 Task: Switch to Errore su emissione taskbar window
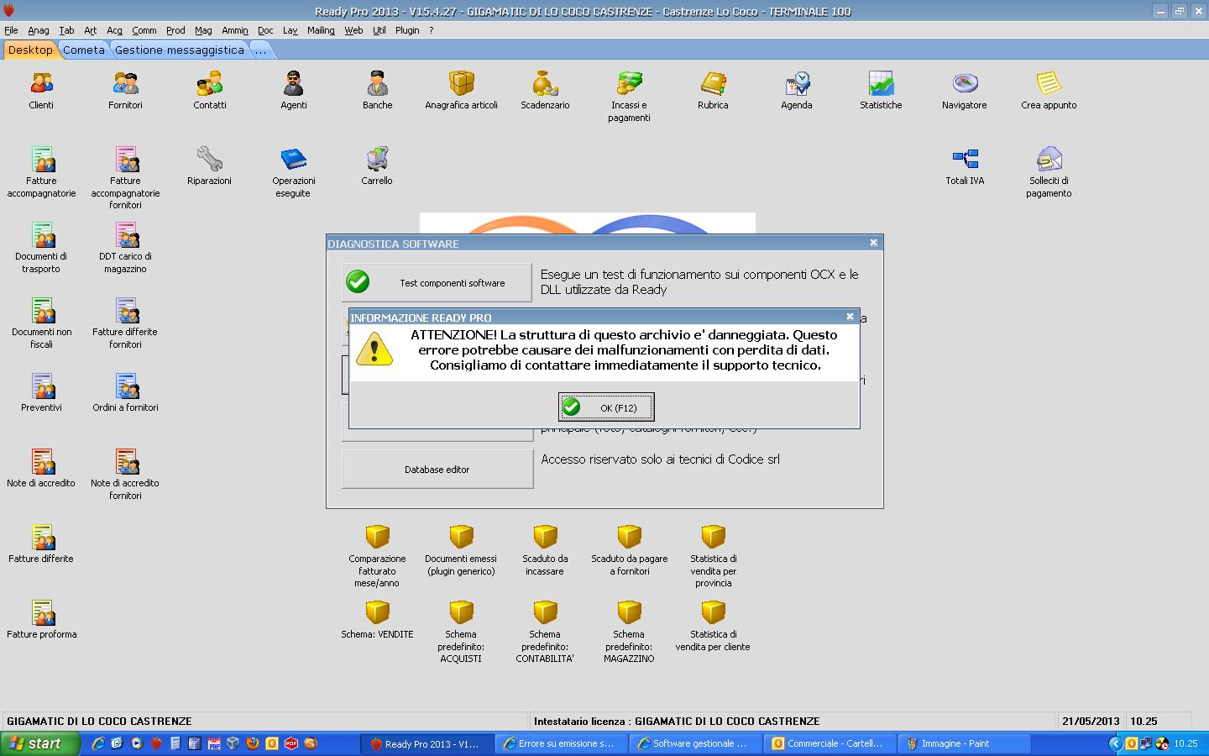pos(559,743)
